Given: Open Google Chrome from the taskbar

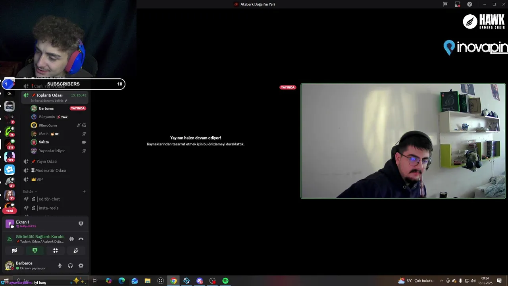Looking at the screenshot, I should [173, 281].
